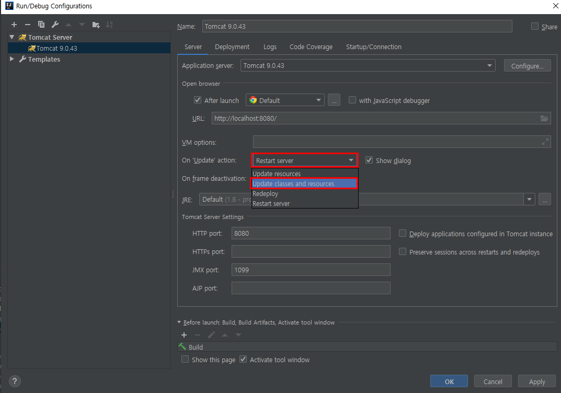This screenshot has height=393, width=561.
Task: Open the Code Coverage tab
Action: pos(311,47)
